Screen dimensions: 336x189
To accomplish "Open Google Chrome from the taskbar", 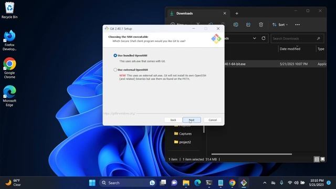I will coord(232,183).
